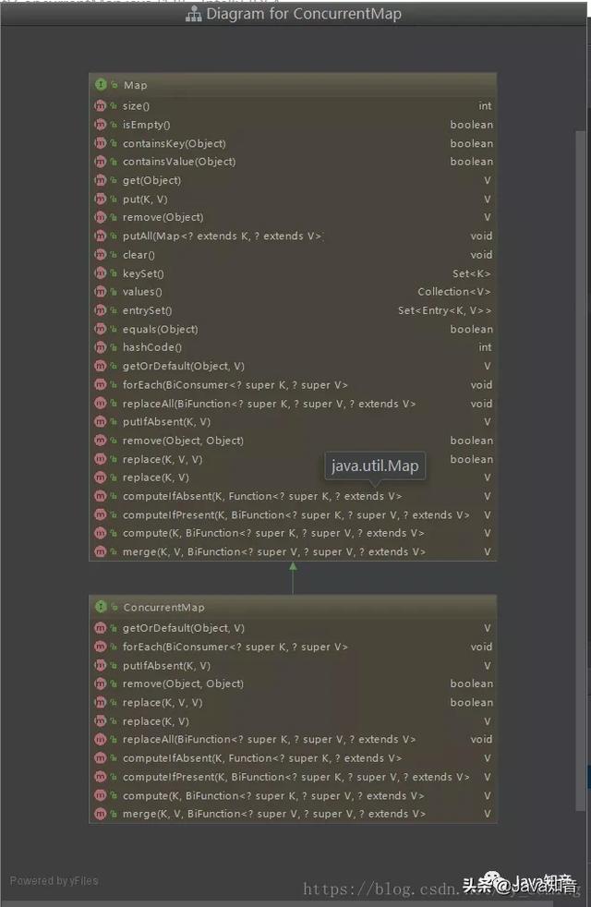Select replace(K, V, V) in ConcurrentMap
591x907 pixels.
pyautogui.click(x=163, y=702)
